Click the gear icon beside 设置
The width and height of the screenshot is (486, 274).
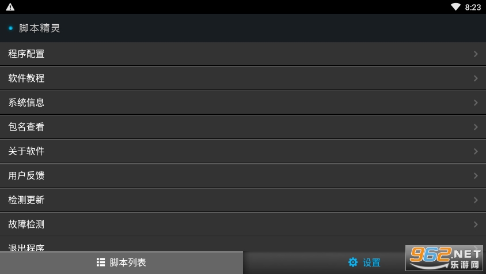(x=353, y=262)
